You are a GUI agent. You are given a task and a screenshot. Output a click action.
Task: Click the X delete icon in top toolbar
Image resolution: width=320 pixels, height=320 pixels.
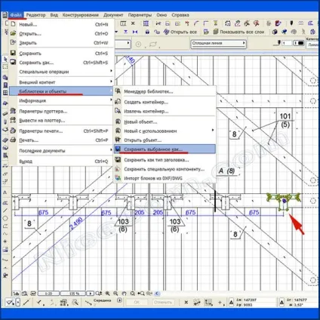(x=133, y=23)
